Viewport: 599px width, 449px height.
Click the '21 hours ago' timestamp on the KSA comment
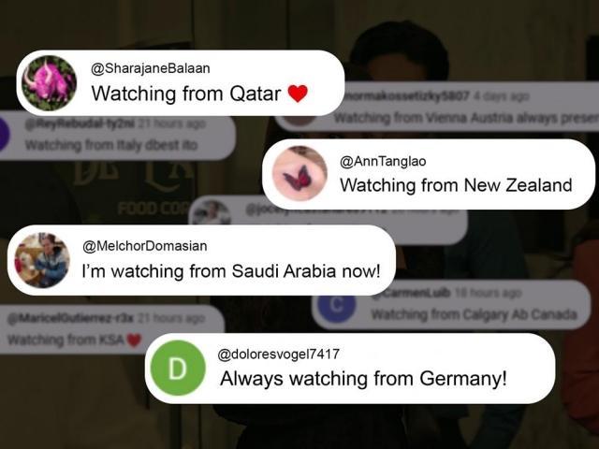171,318
